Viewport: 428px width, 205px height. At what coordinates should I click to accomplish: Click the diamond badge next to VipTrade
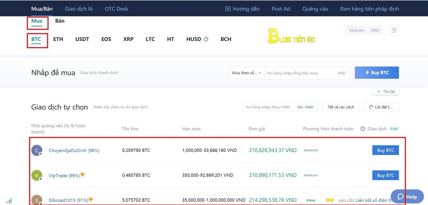(x=83, y=175)
